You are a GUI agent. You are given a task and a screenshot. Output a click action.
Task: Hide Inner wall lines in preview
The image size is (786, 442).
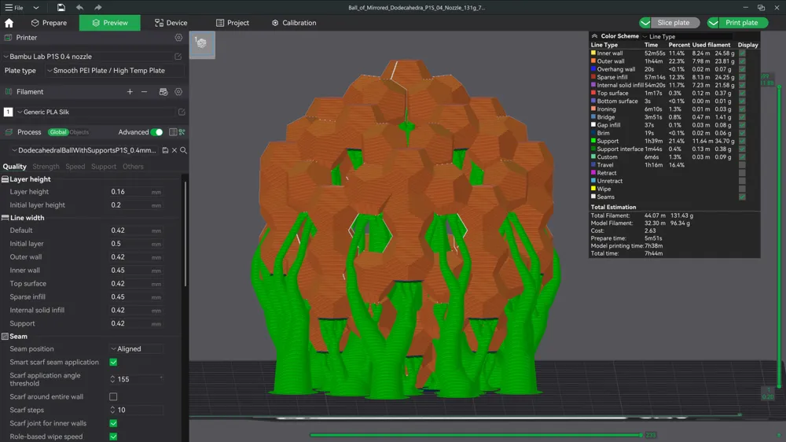pos(742,53)
